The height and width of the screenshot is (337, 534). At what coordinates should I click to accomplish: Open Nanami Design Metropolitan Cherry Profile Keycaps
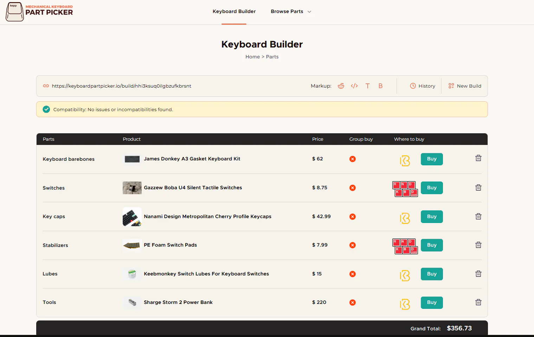point(207,216)
